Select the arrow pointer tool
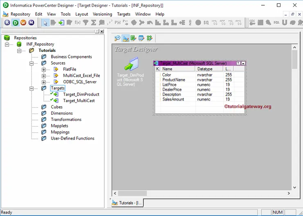Screen dimensions: 303x216 point(45,23)
